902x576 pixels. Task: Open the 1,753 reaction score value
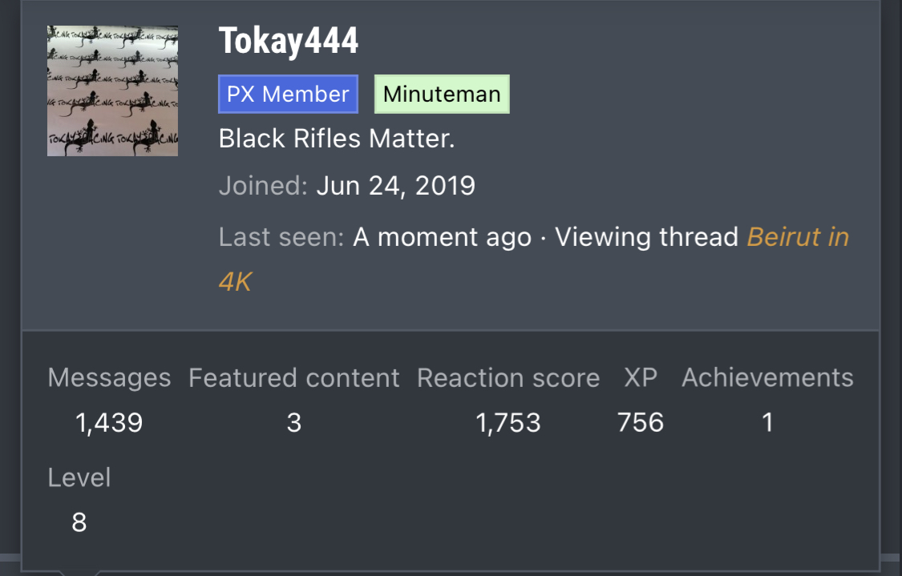(x=508, y=423)
